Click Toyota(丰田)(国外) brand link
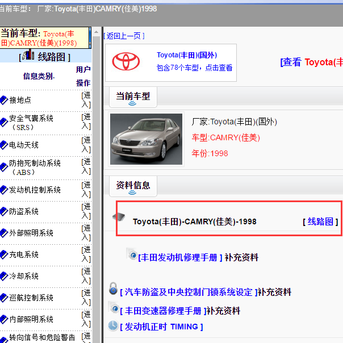343x343 pixels. 187,55
